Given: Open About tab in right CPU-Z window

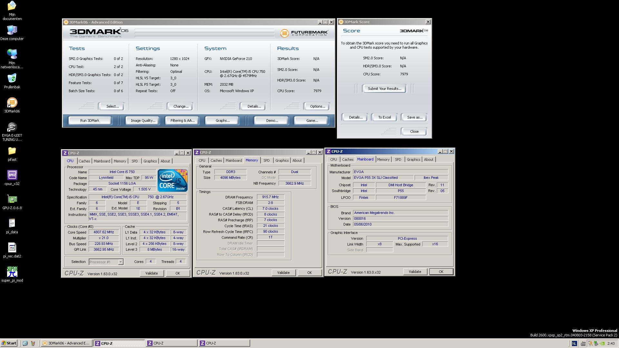Looking at the screenshot, I should pos(428,159).
